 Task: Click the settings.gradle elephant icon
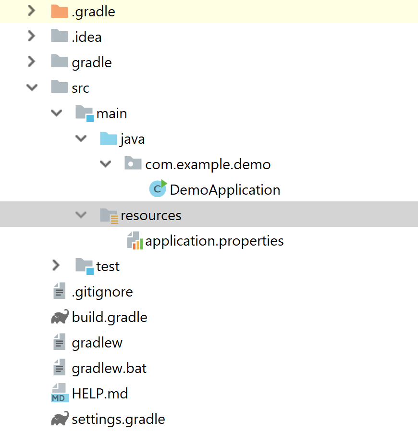tap(60, 419)
